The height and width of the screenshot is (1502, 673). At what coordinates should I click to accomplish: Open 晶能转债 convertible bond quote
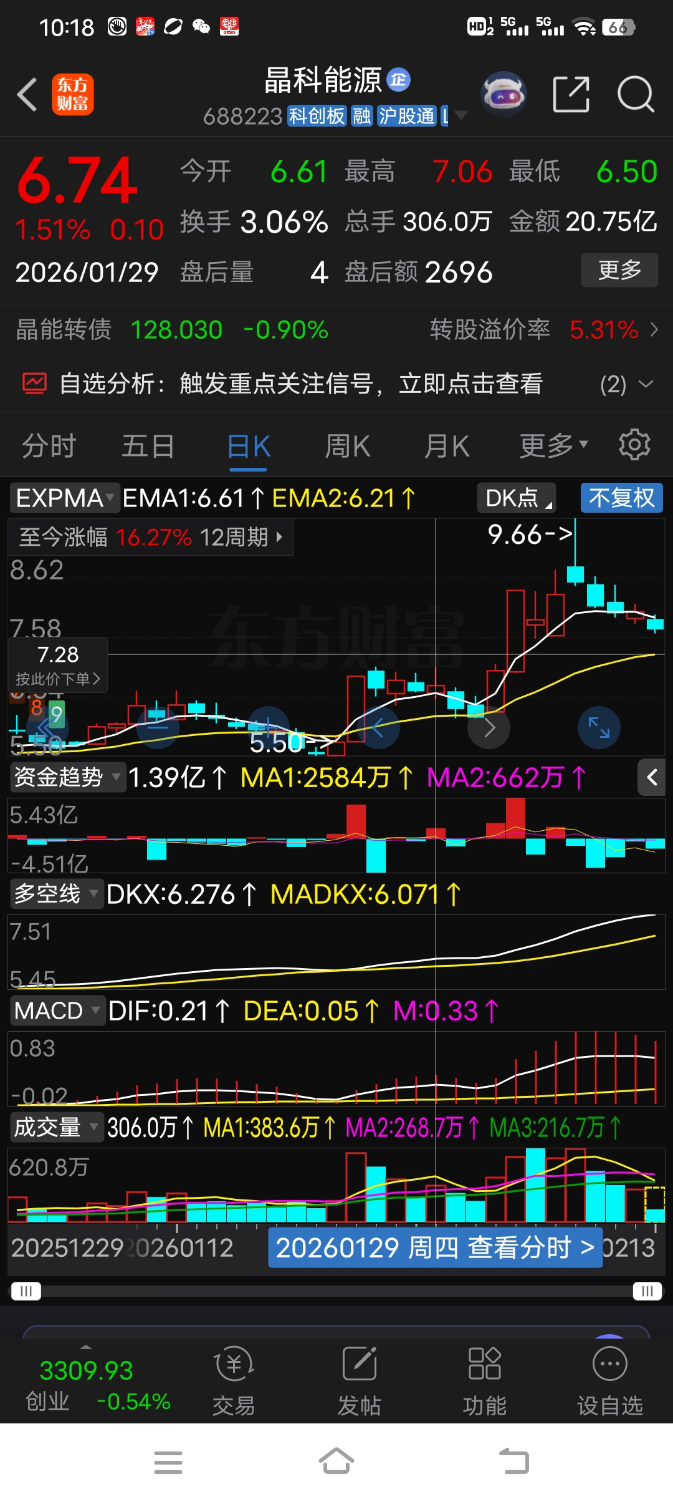click(173, 329)
